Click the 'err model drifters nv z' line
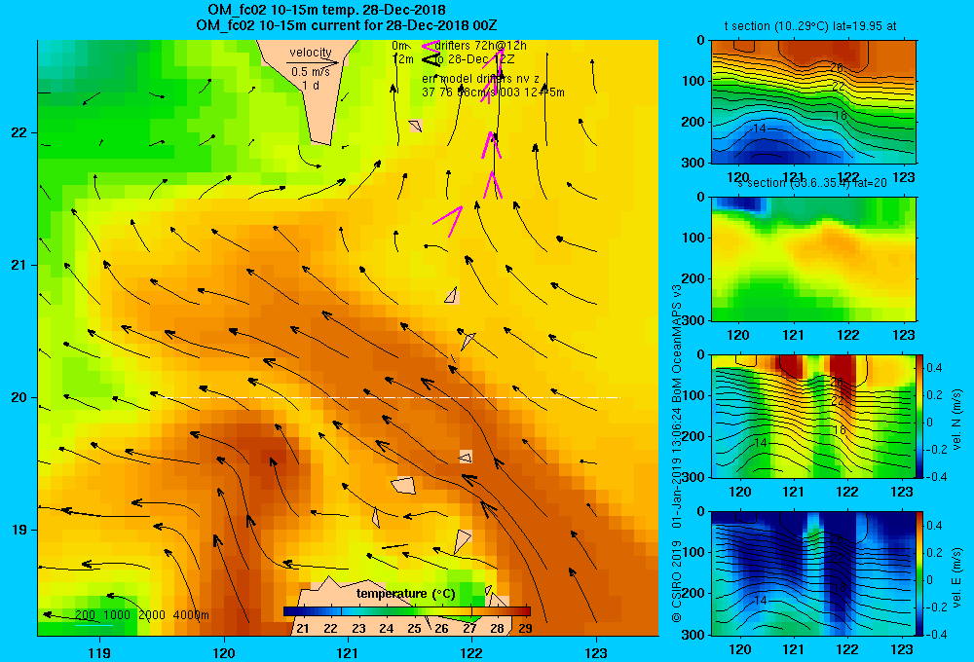This screenshot has height=662, width=974. pos(480,79)
